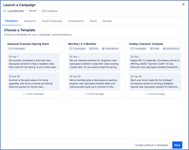Open the 'We are cleaning windows' message
This screenshot has width=189, height=150.
tap(94, 62)
